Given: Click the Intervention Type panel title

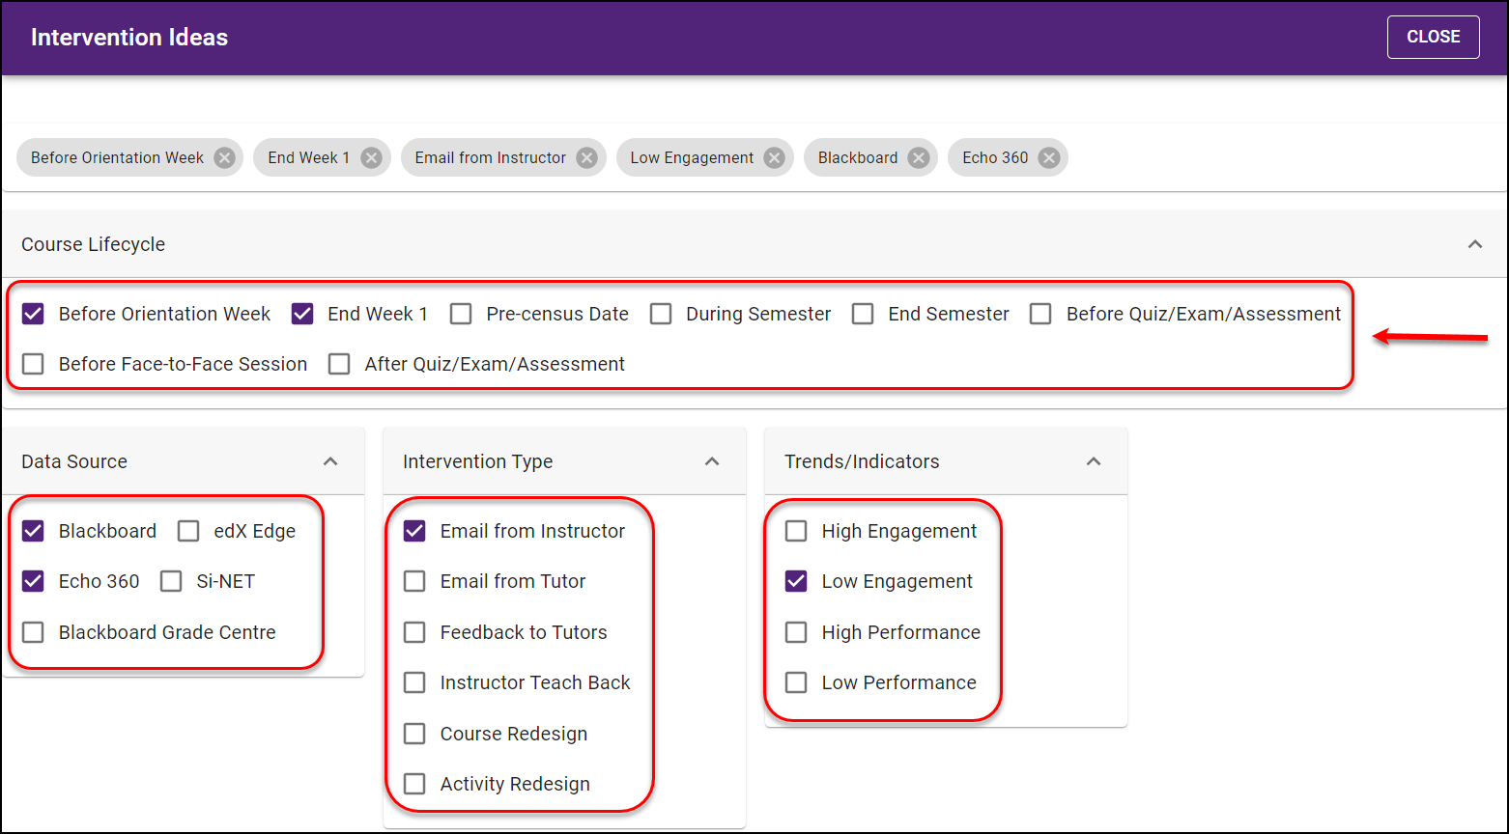Looking at the screenshot, I should pos(478,461).
